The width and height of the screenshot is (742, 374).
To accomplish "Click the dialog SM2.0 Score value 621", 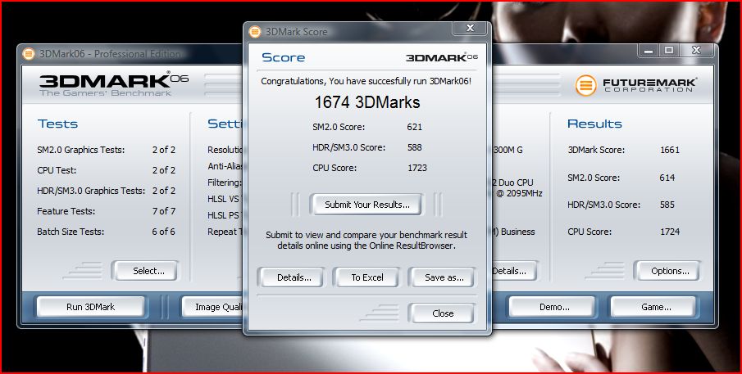I will (x=414, y=127).
